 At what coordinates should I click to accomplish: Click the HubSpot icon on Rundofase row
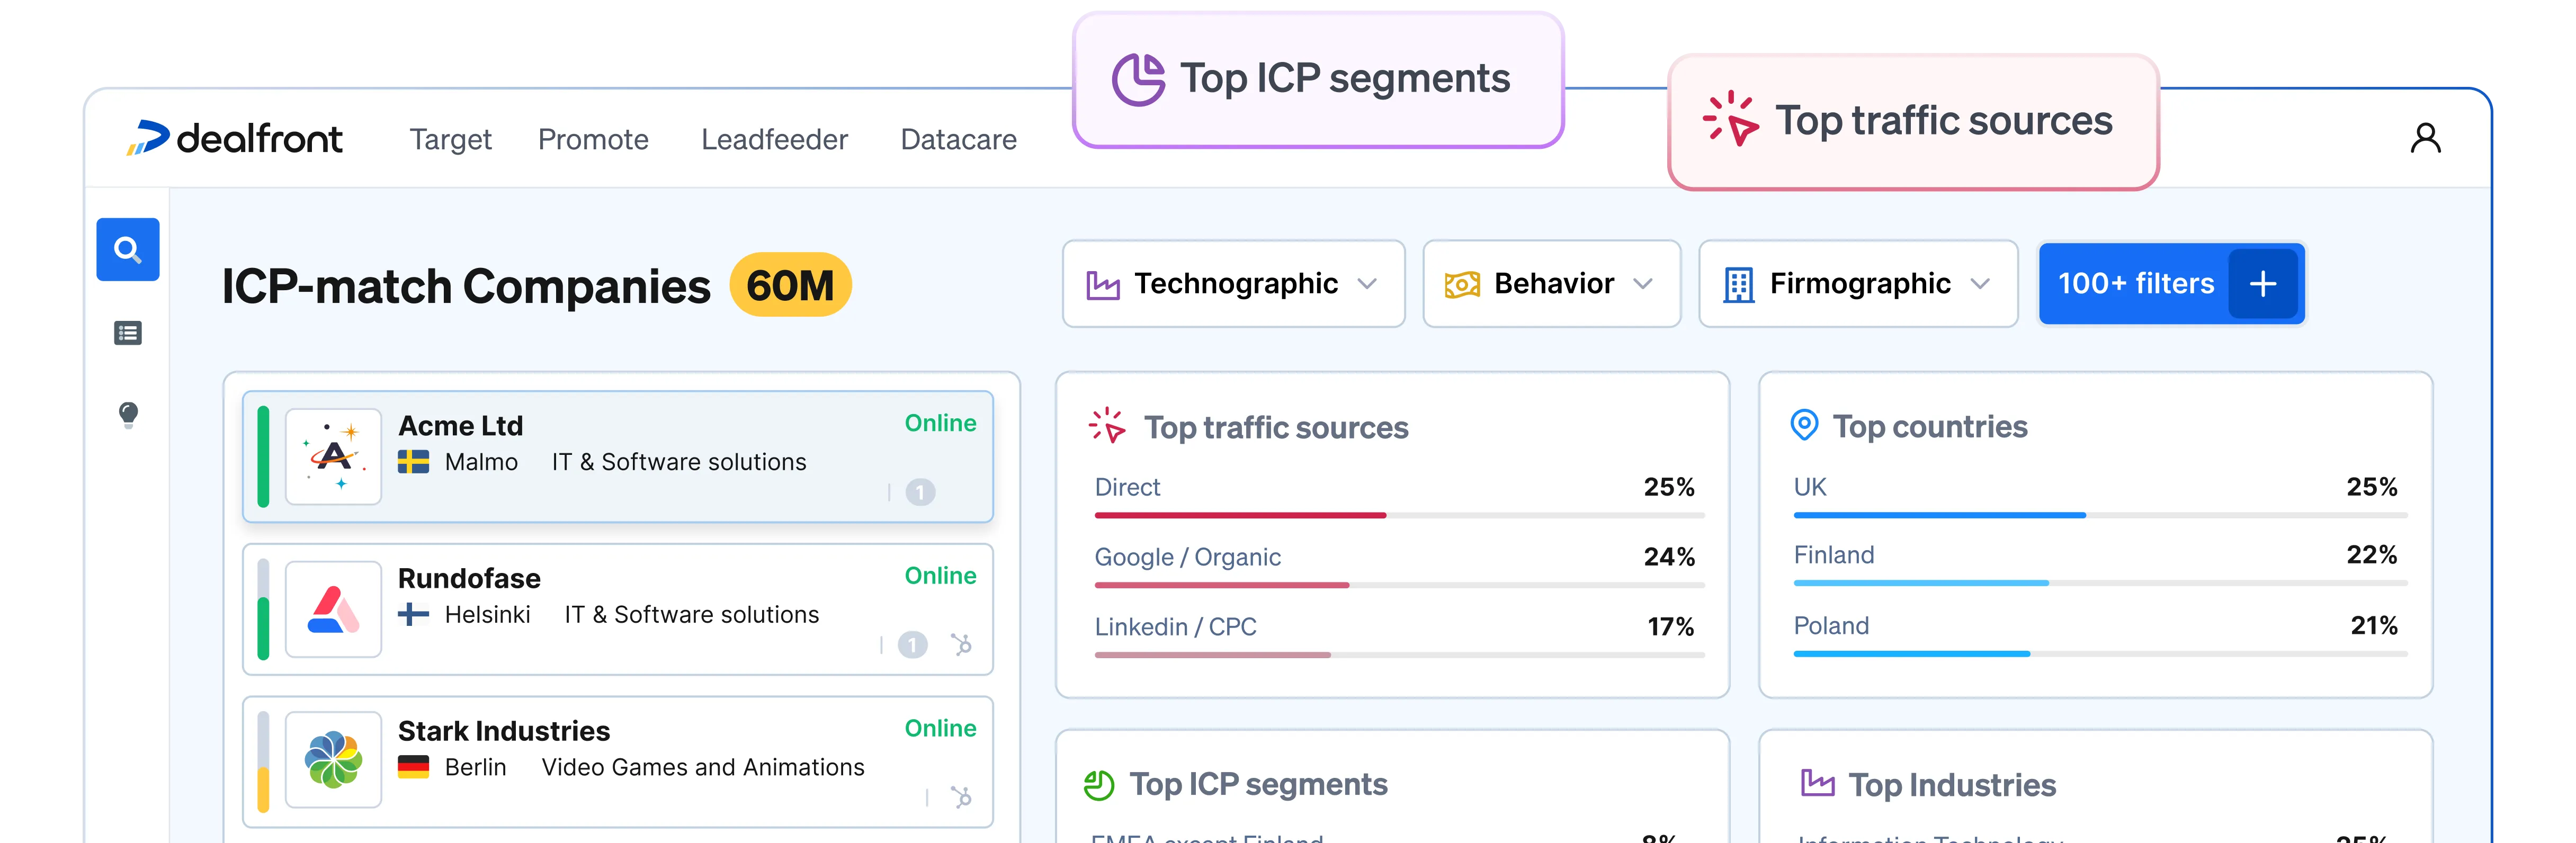point(961,644)
